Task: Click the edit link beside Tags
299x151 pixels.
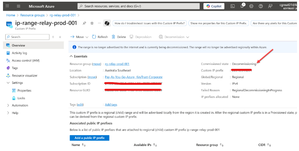Action: (80, 104)
